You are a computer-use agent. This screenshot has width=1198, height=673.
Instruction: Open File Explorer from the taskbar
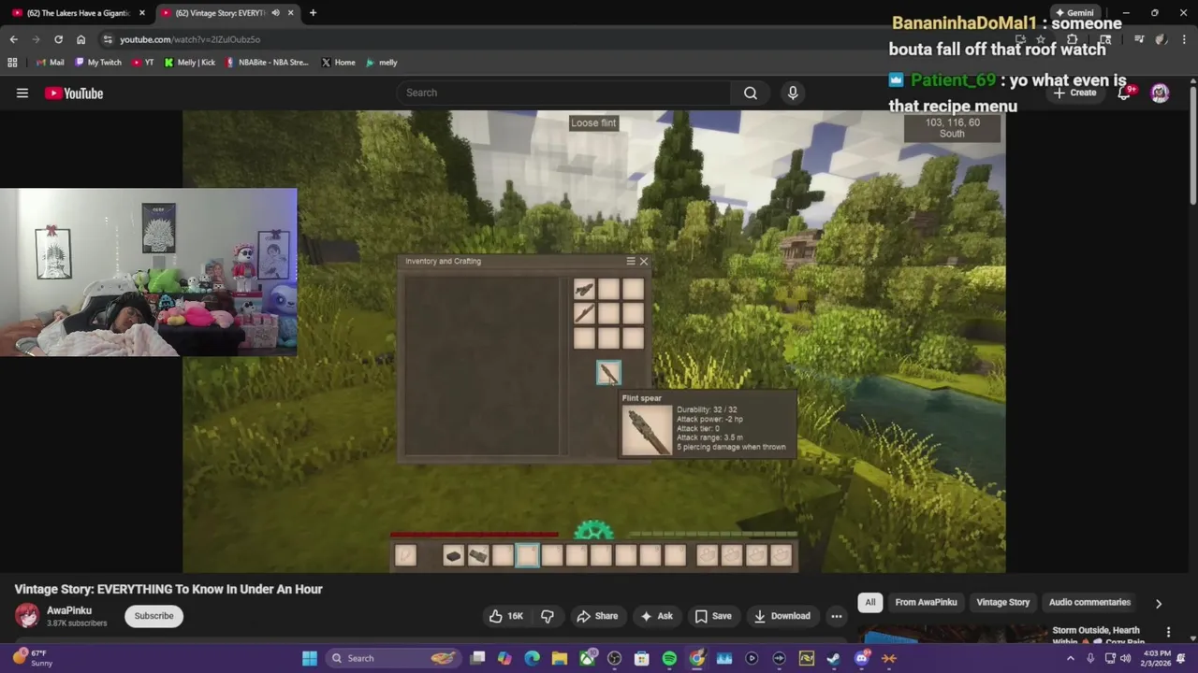(560, 658)
